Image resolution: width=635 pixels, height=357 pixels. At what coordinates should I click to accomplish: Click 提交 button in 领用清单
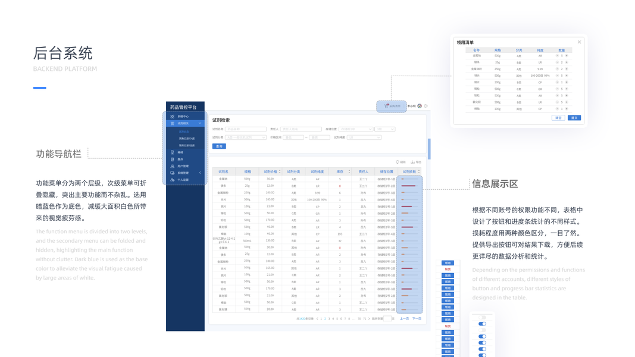pos(574,118)
